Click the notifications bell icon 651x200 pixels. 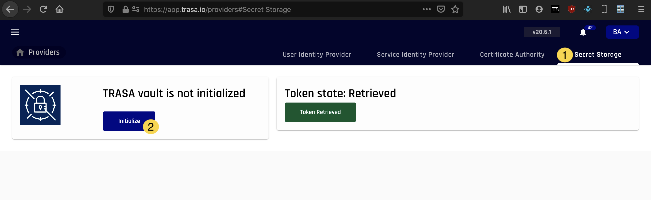click(583, 32)
